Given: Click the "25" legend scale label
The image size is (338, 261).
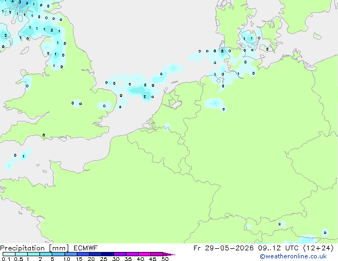Looking at the screenshot, I should point(103,259).
